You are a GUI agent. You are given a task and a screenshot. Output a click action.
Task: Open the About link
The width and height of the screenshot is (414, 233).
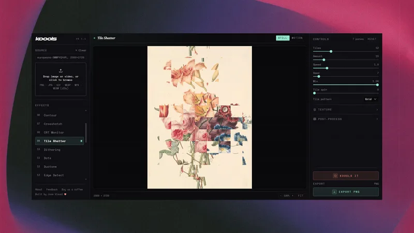[38, 190]
